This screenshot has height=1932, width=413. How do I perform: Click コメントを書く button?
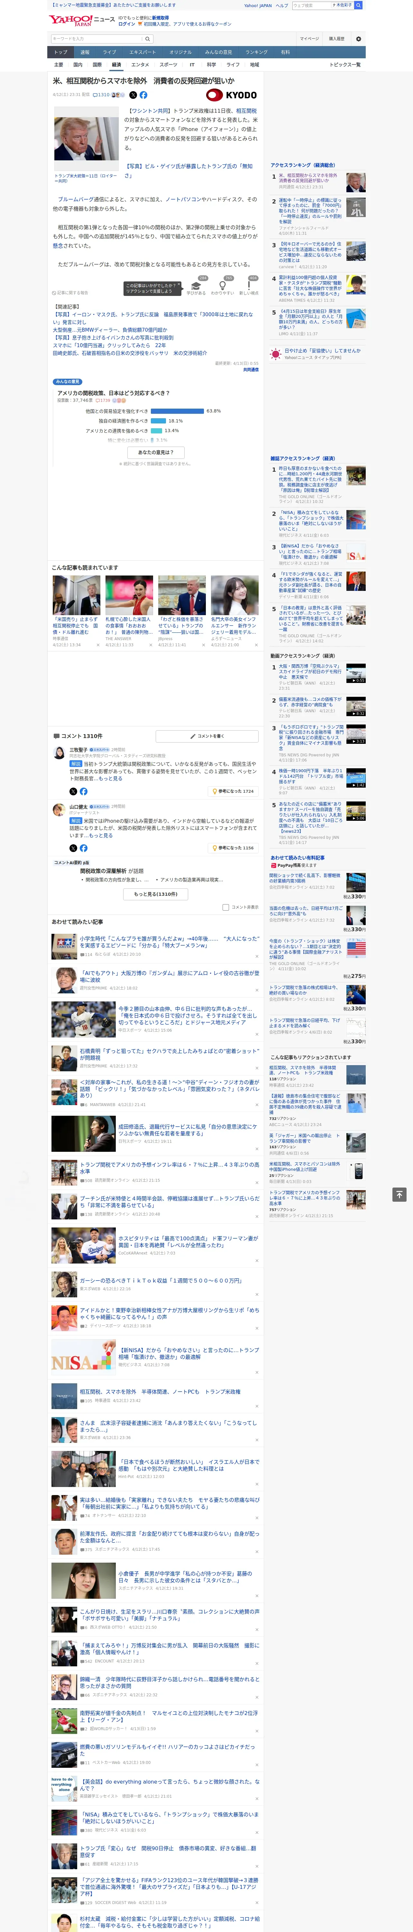(x=207, y=736)
